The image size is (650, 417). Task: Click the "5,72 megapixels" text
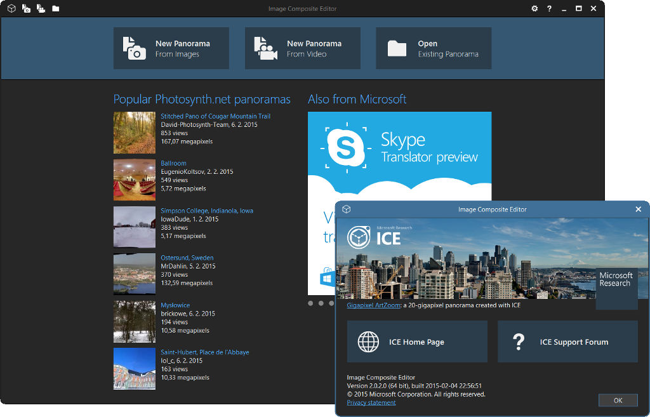point(183,189)
